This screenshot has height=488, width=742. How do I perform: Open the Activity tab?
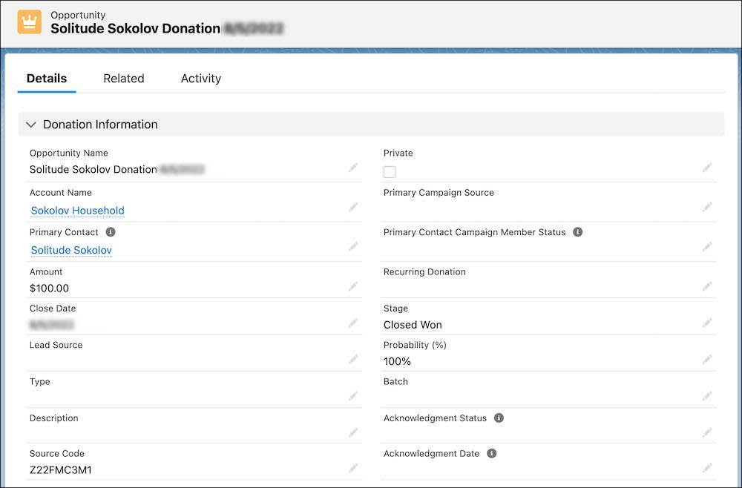click(x=200, y=78)
